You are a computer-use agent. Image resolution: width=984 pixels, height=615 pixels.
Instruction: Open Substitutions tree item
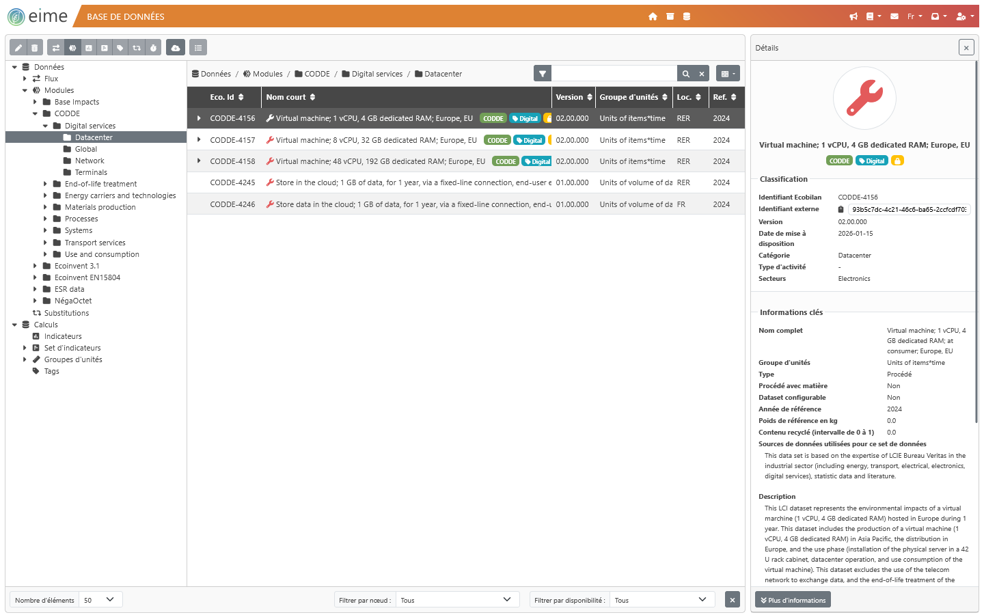tap(66, 313)
